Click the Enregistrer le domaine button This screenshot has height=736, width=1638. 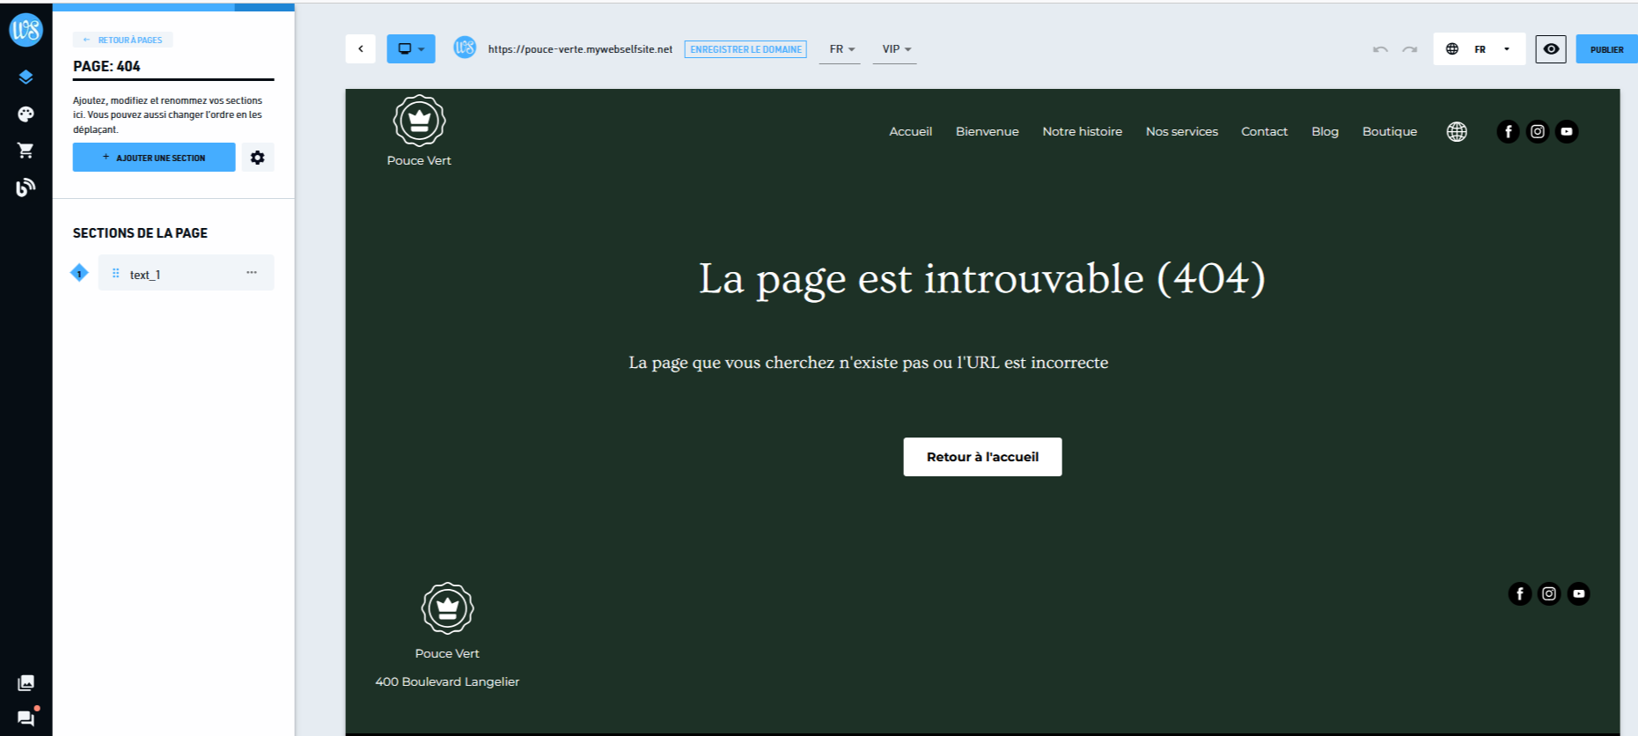(x=746, y=49)
